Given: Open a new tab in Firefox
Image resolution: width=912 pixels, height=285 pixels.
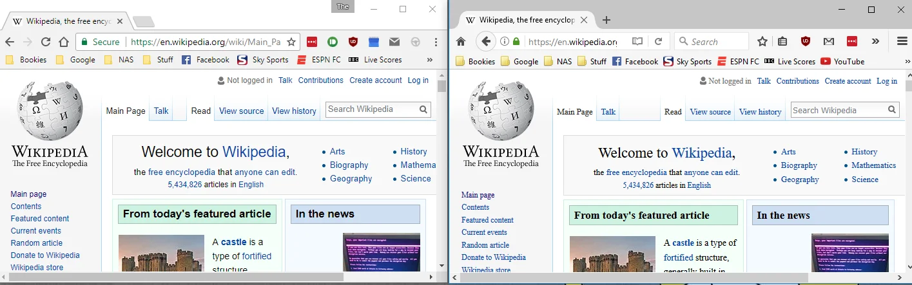Looking at the screenshot, I should click(606, 20).
